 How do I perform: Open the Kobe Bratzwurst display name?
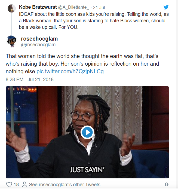click(38, 7)
